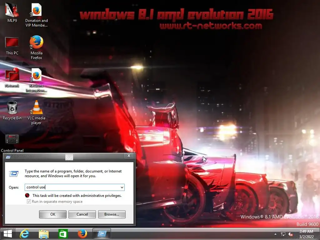The width and height of the screenshot is (320, 240).
Task: Click the Run program icon in dialog
Action: pyautogui.click(x=14, y=174)
